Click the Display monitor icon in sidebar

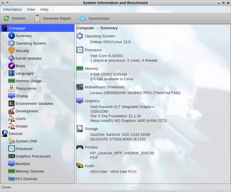tap(12, 96)
